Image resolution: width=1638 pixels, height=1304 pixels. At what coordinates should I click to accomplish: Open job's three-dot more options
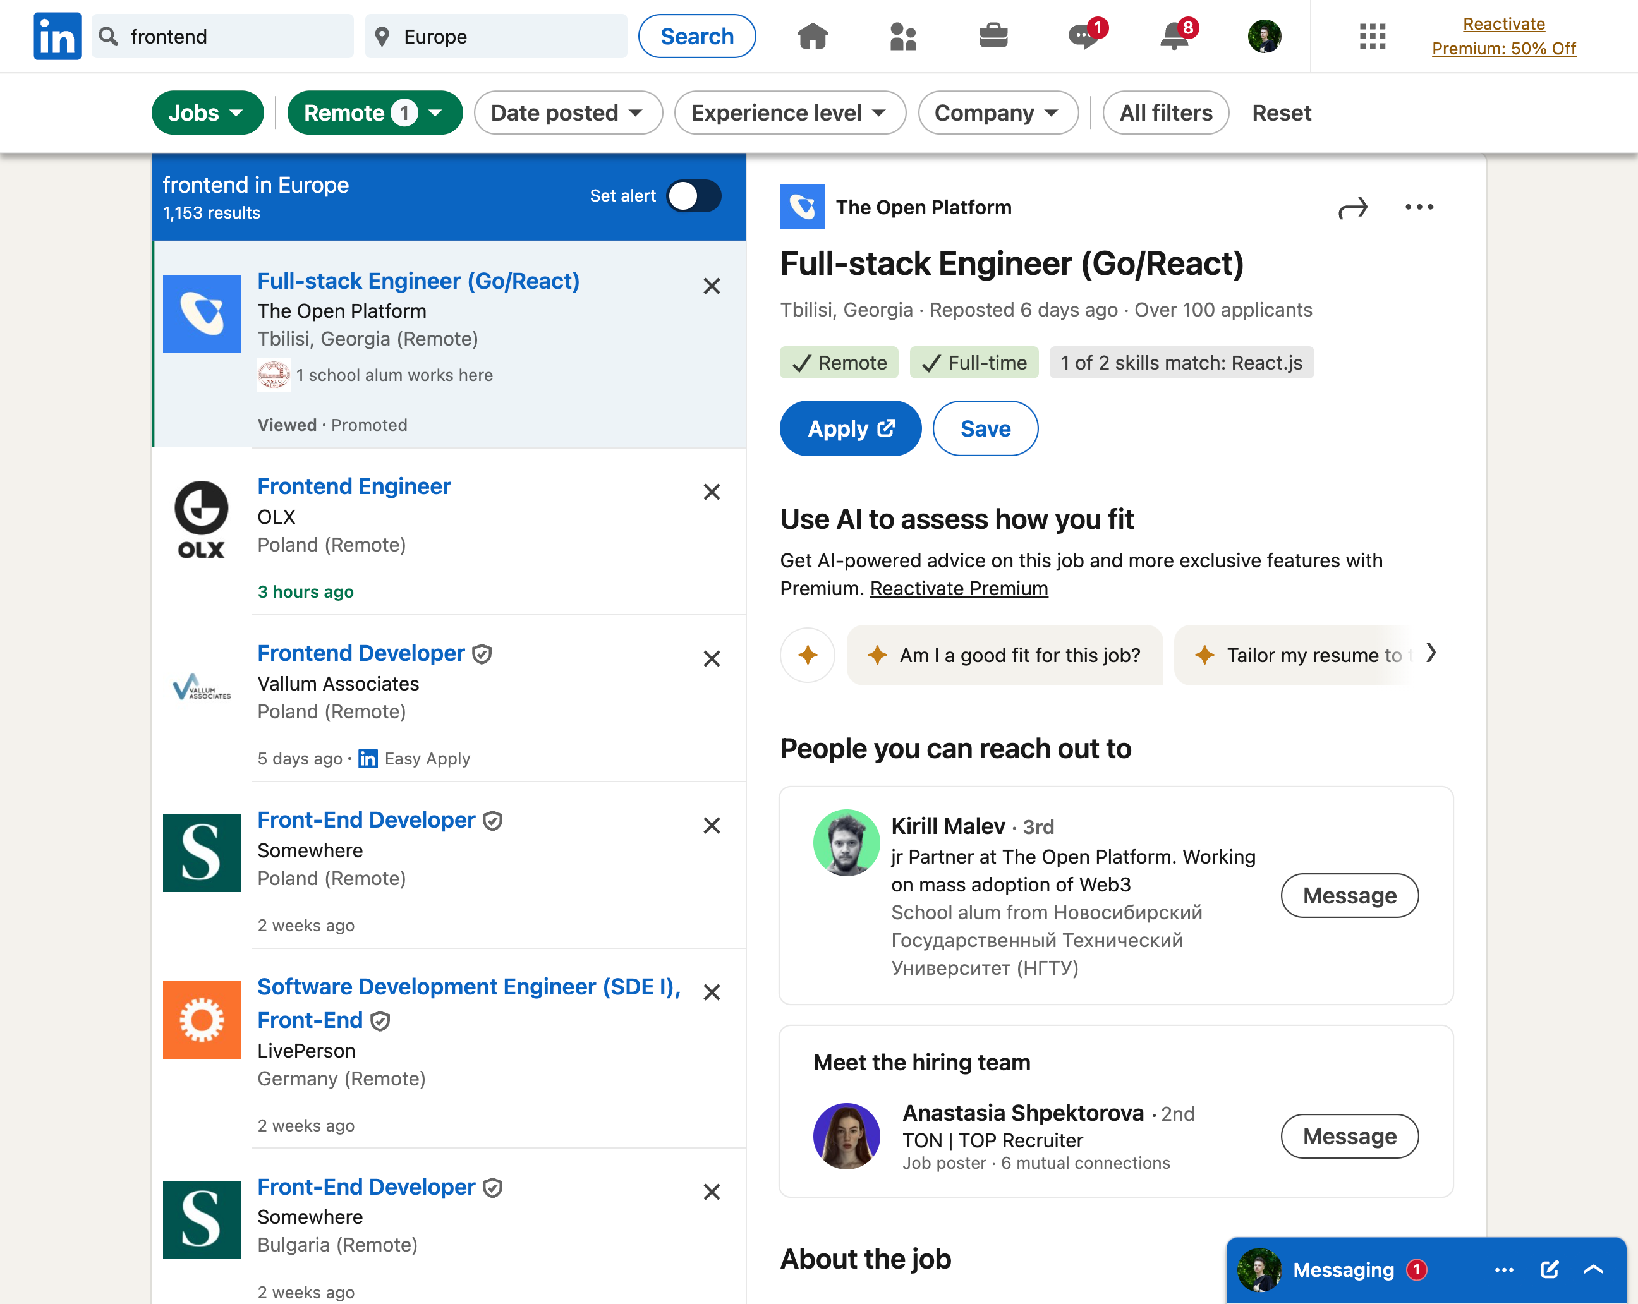coord(1419,207)
